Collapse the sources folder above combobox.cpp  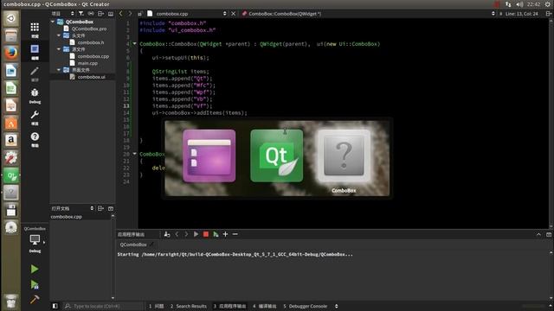(59, 49)
